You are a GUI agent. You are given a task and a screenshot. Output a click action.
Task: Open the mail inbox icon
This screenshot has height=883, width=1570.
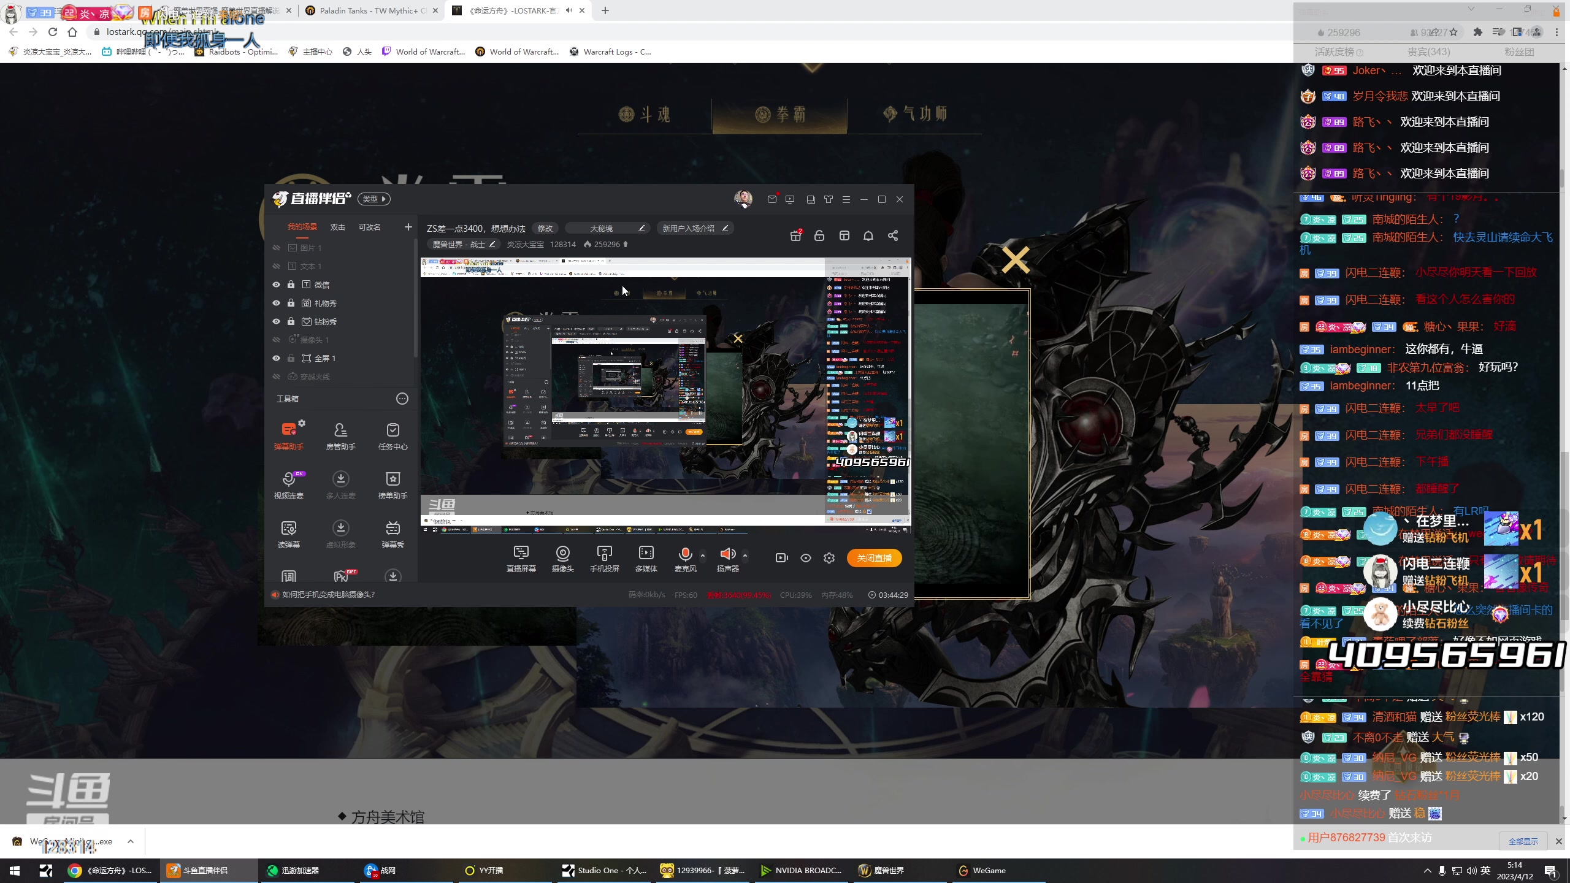tap(772, 199)
